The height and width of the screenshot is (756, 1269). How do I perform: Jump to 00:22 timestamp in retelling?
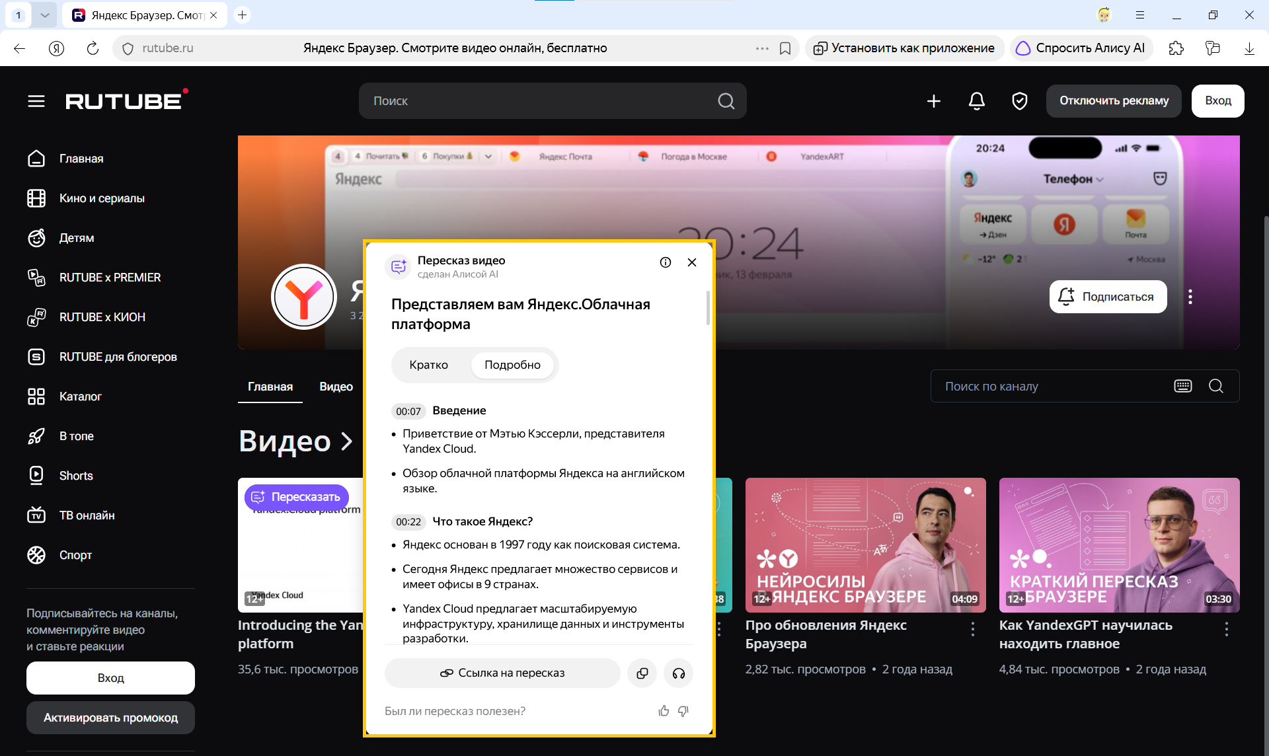[x=408, y=522]
